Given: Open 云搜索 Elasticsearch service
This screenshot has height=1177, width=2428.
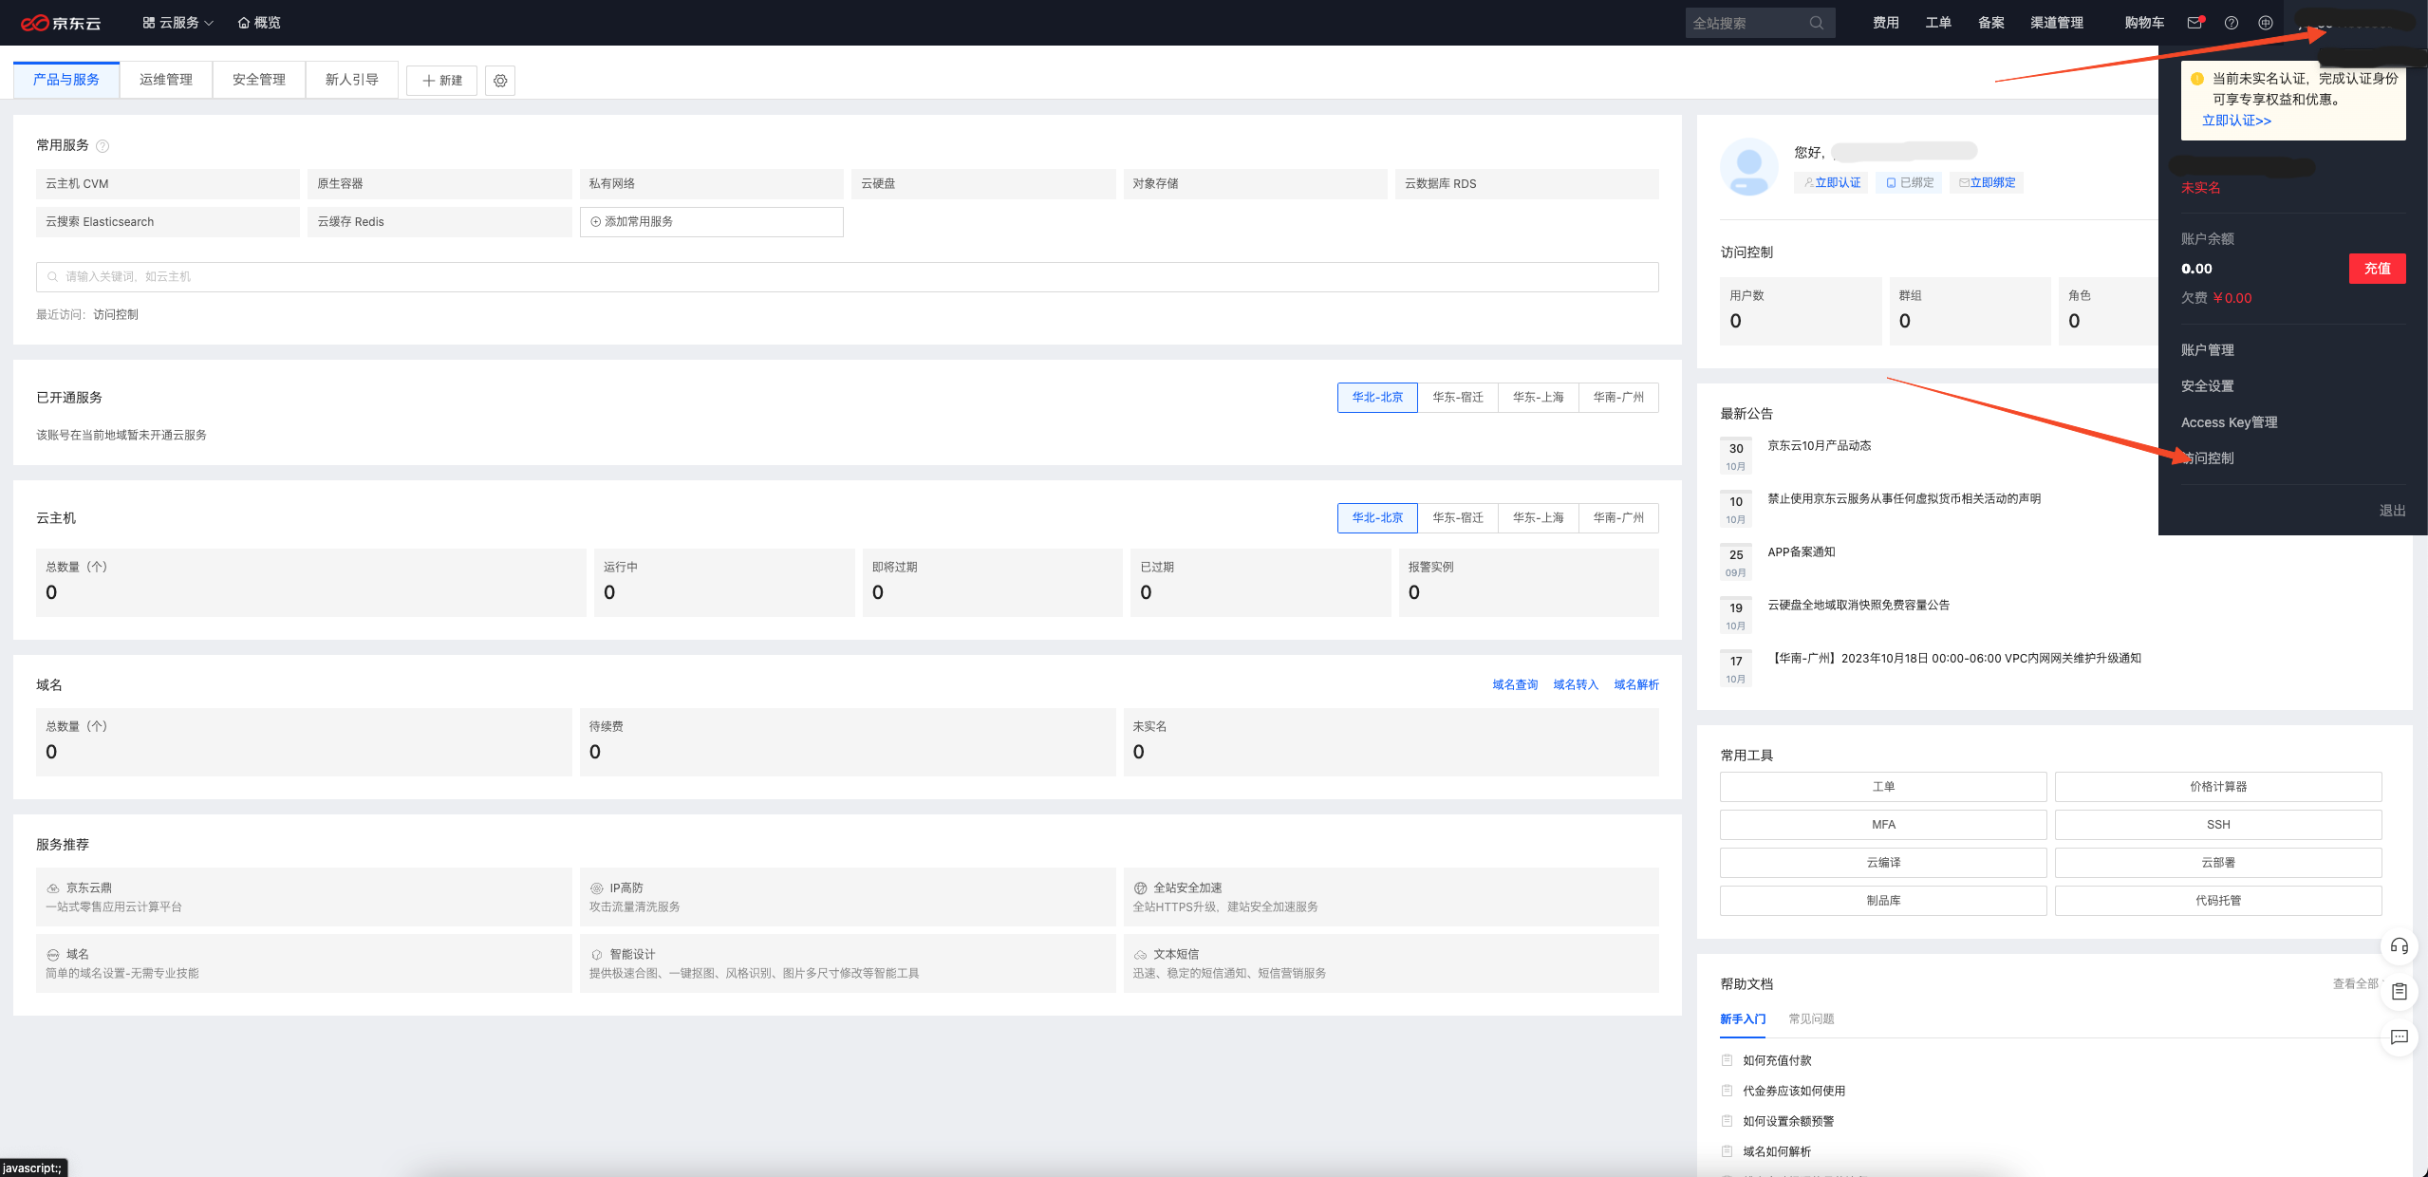Looking at the screenshot, I should pyautogui.click(x=168, y=222).
